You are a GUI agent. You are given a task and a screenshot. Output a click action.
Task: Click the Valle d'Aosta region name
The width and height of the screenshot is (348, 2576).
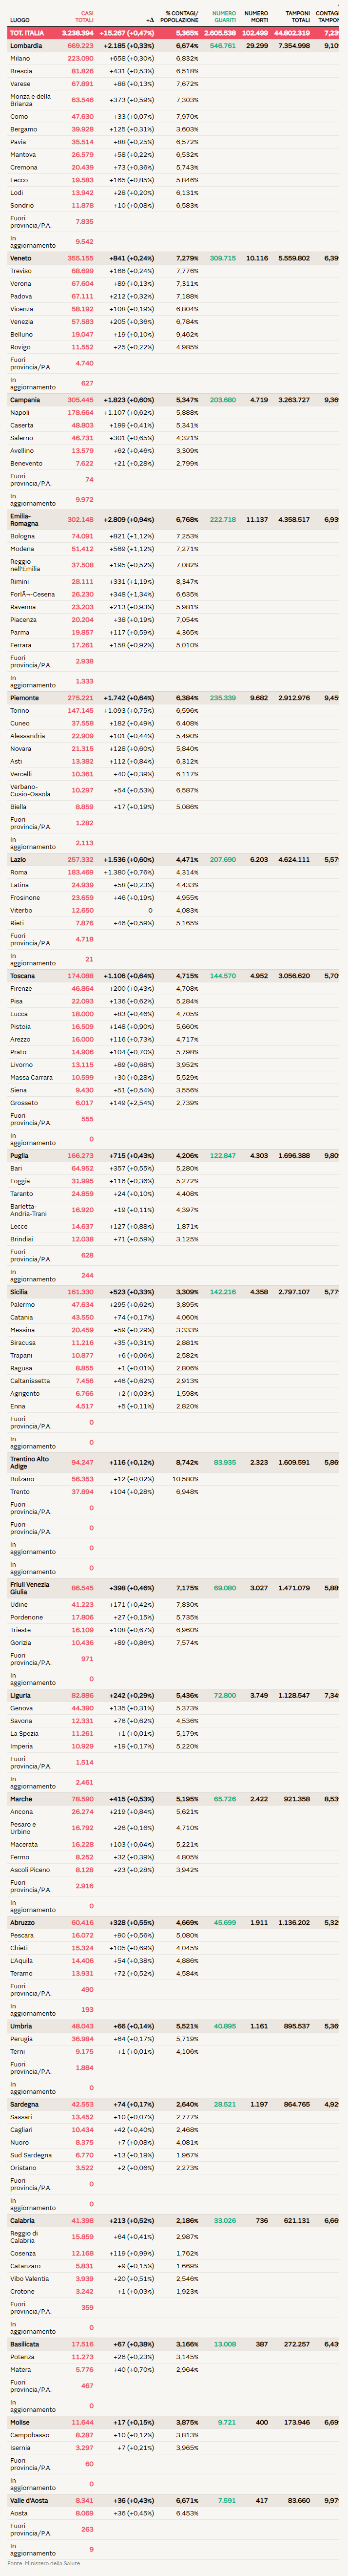pyautogui.click(x=29, y=2501)
